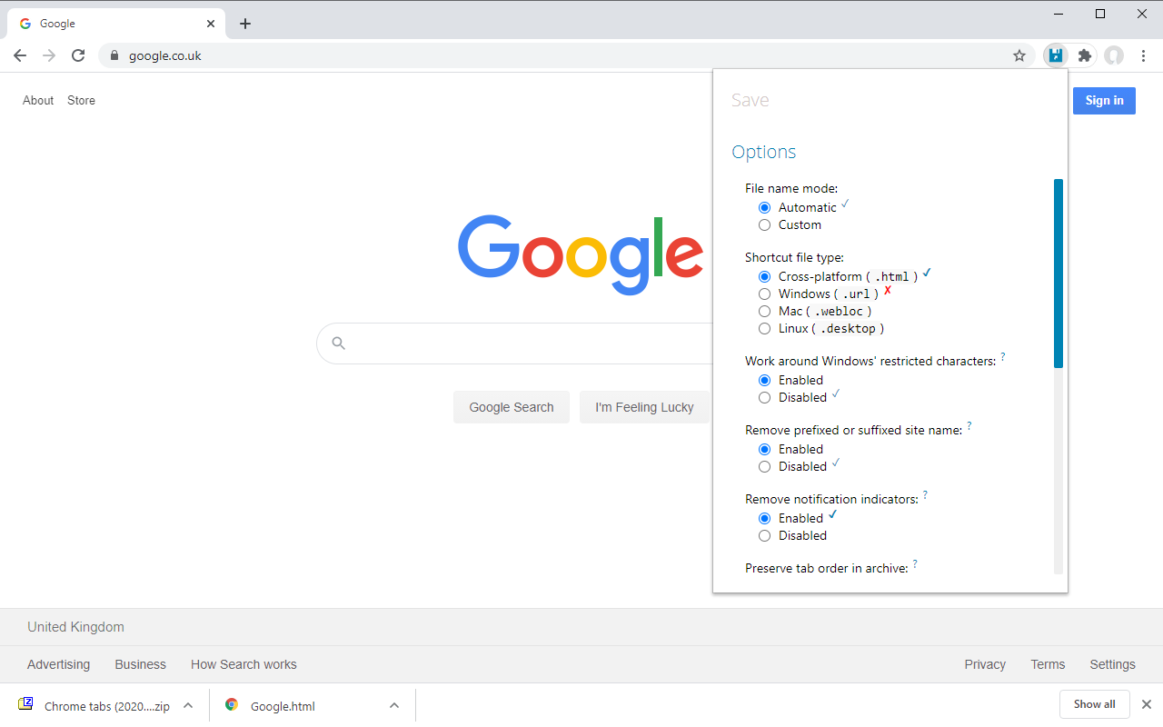The image size is (1163, 727).
Task: Click the Google logo
Action: pyautogui.click(x=581, y=254)
